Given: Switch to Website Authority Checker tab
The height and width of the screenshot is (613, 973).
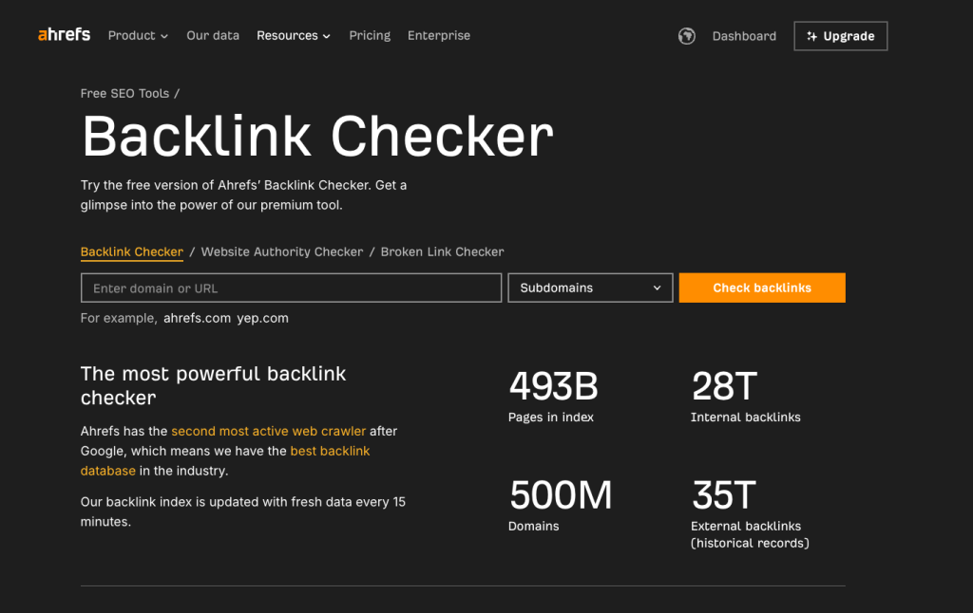Looking at the screenshot, I should coord(281,251).
